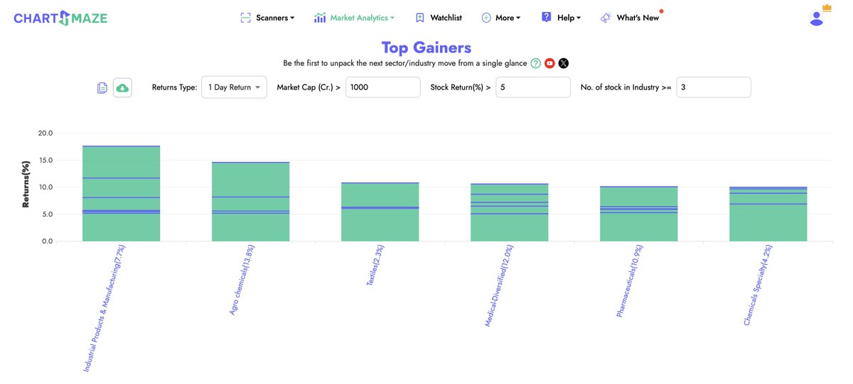Image resolution: width=853 pixels, height=384 pixels.
Task: Click the cloud download button
Action: click(x=122, y=88)
